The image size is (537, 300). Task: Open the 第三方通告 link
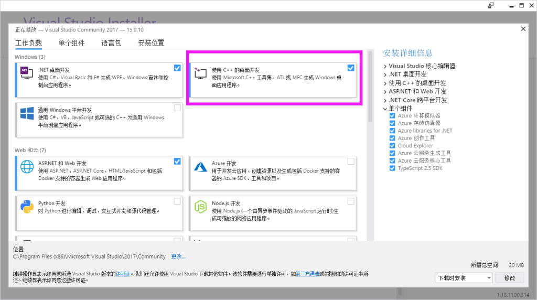tap(307, 274)
